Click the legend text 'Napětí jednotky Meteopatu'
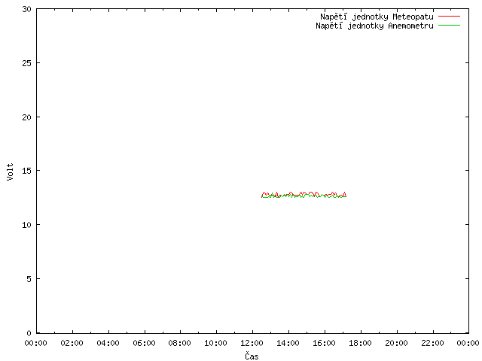The width and height of the screenshot is (482, 361). 377,17
